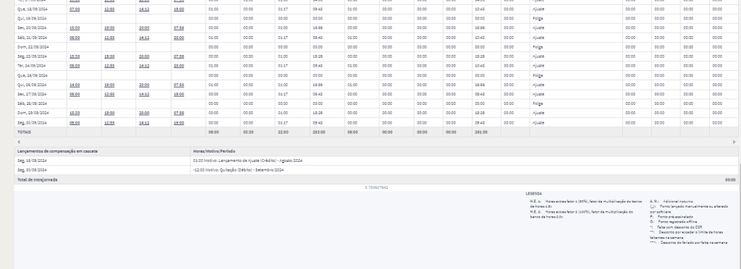Click the 'Falta com desconto do DSR' legend line

pyautogui.click(x=676, y=227)
